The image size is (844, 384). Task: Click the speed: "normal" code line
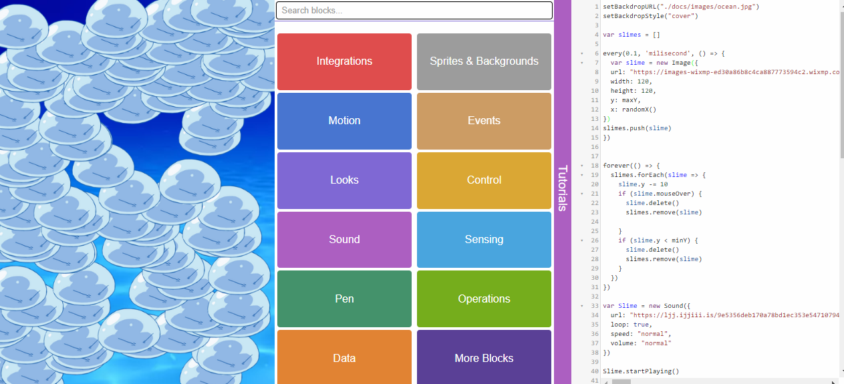coord(640,334)
